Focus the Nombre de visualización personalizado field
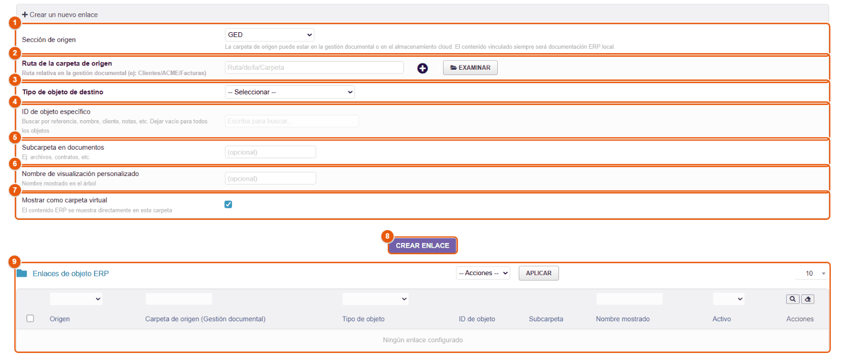Viewport: 842px width, 361px height. (x=271, y=178)
